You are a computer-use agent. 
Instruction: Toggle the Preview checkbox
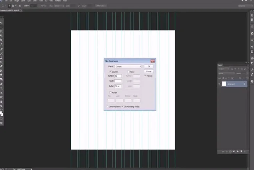(145, 76)
